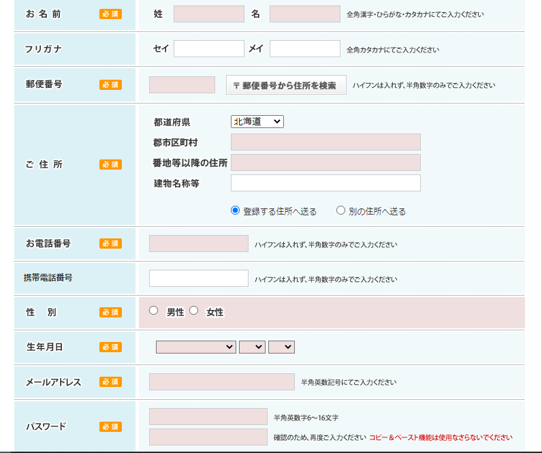Open the 都道府県 prefecture dropdown

(257, 122)
